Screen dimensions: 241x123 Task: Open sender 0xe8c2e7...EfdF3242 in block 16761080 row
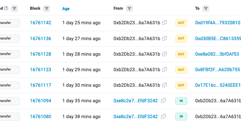(x=135, y=117)
